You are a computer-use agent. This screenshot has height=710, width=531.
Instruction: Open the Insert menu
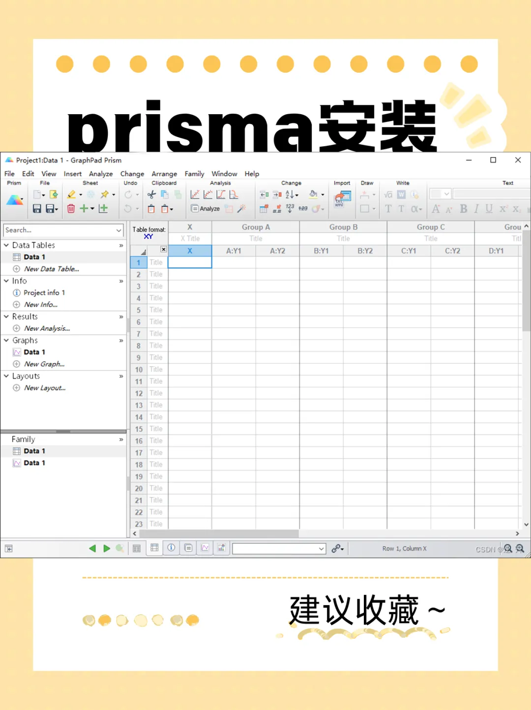coord(72,174)
